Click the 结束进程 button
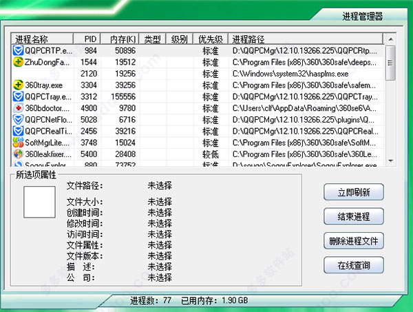Viewport: 413px width, 312px height. tap(354, 216)
